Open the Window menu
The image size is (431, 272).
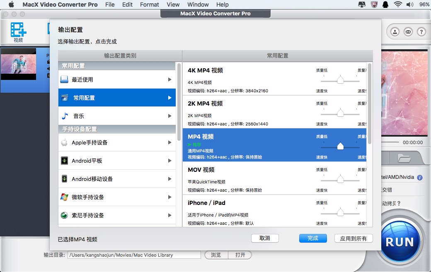(198, 5)
